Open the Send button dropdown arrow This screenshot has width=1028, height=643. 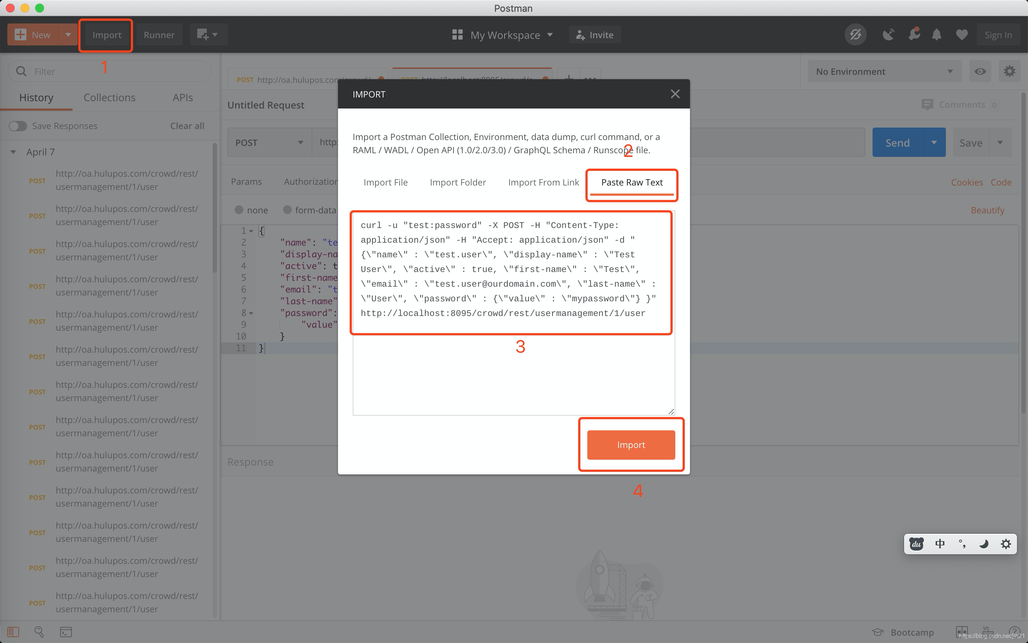point(934,143)
